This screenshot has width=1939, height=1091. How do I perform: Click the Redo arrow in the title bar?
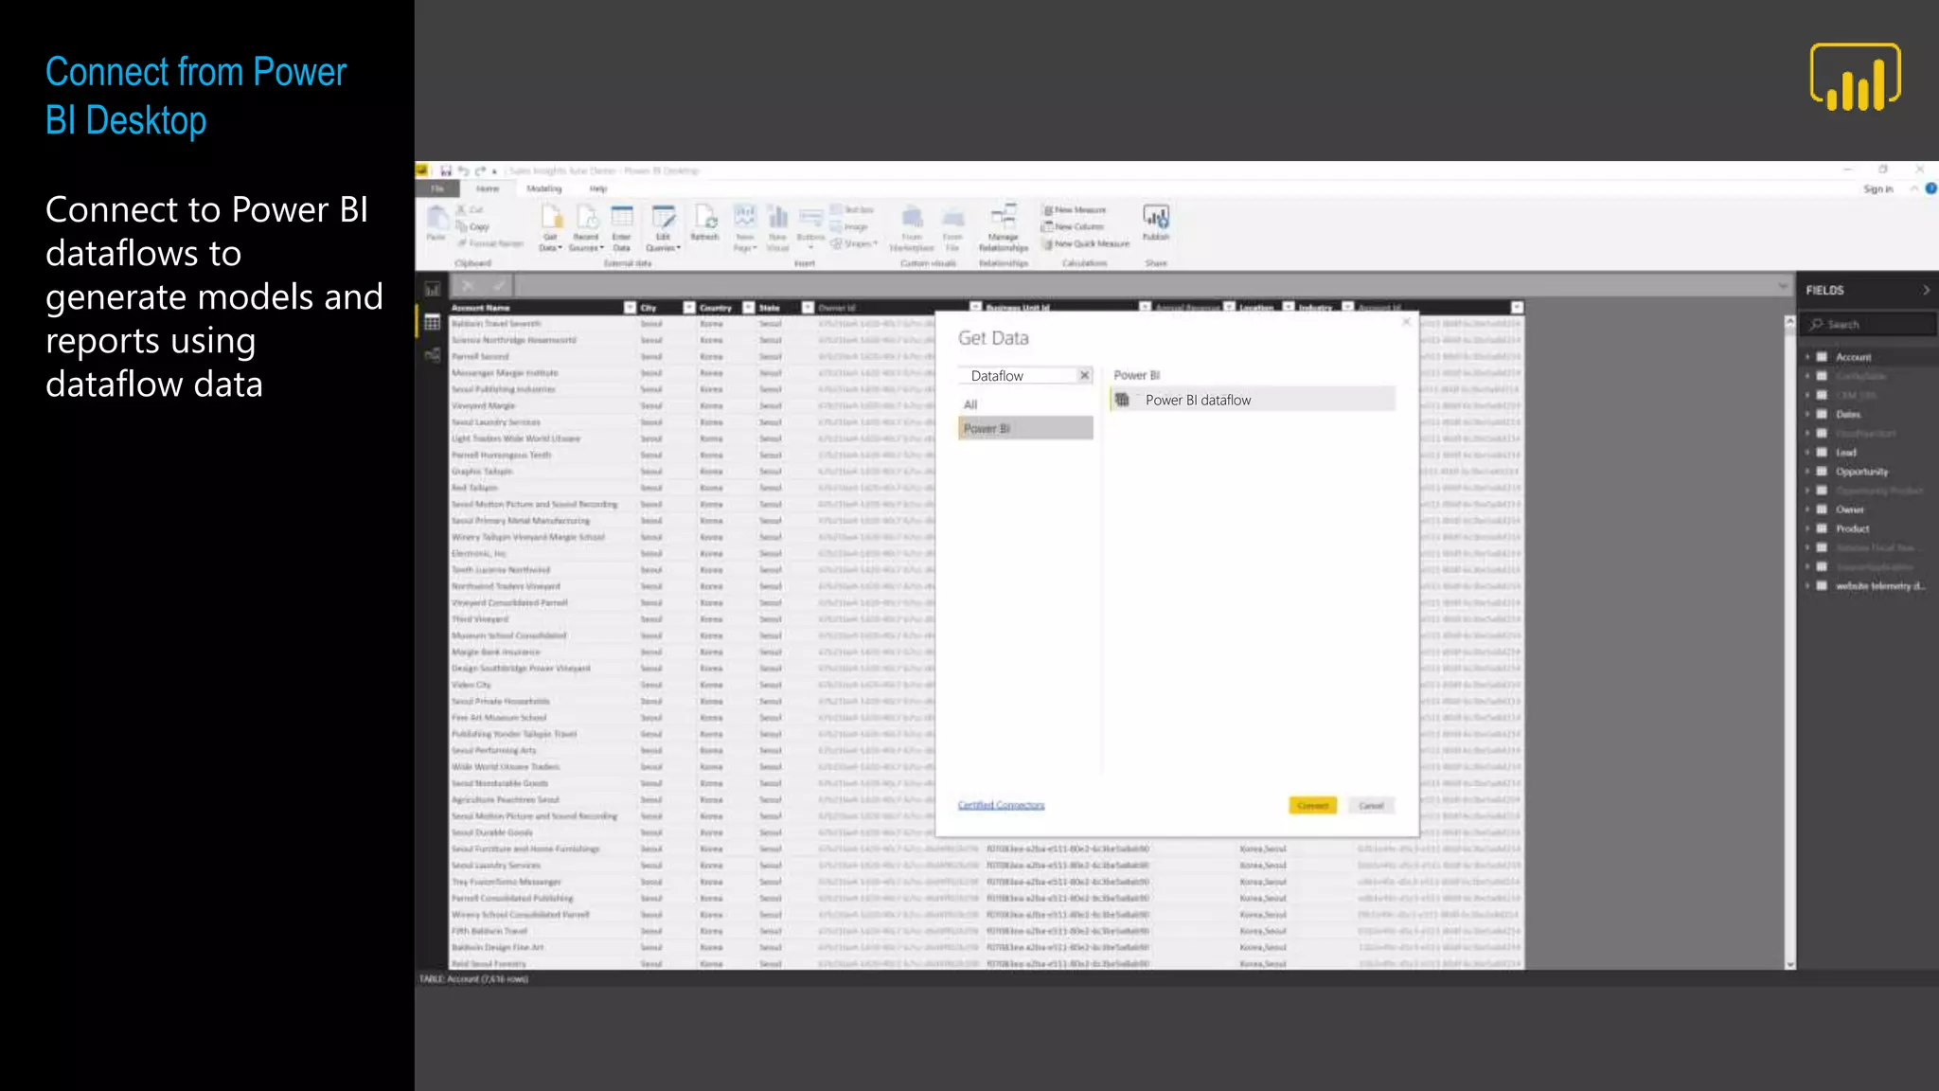point(480,170)
